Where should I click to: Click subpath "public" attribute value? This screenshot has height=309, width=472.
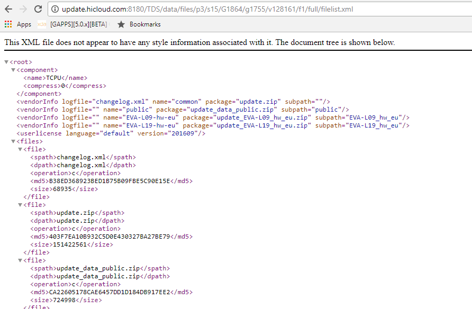coord(326,110)
